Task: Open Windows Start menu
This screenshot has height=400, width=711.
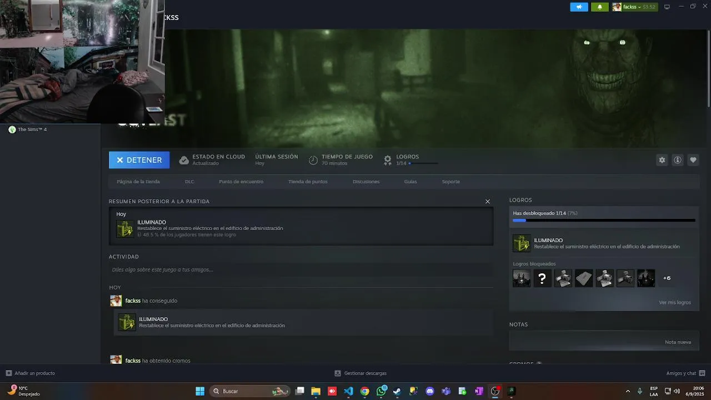Action: [x=200, y=391]
